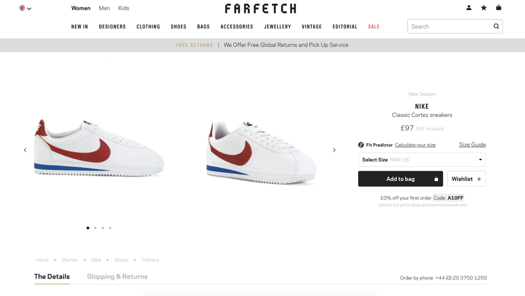Open the Select Size dropdown

(422, 160)
